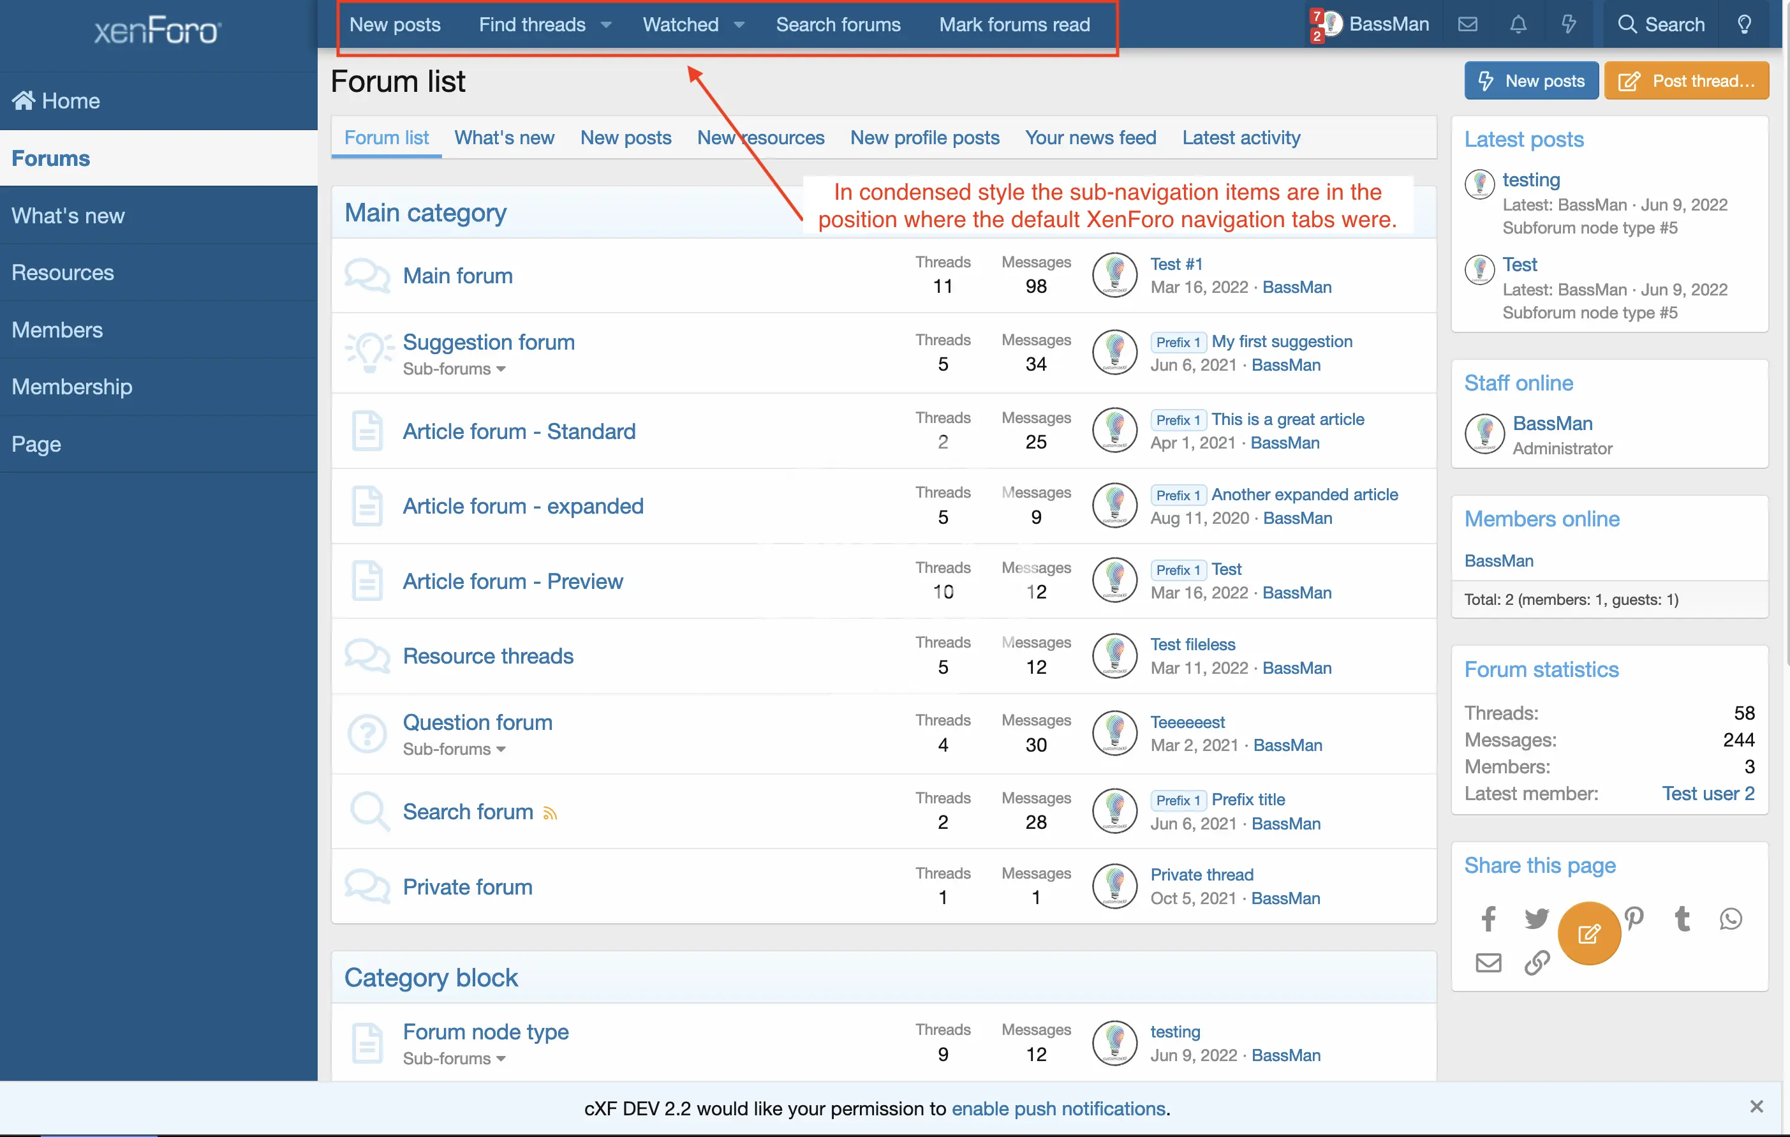Open the conversations envelope icon
This screenshot has height=1137, width=1790.
[1467, 24]
